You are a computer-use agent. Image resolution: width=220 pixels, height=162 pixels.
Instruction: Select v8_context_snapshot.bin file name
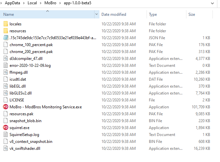(x=31, y=142)
